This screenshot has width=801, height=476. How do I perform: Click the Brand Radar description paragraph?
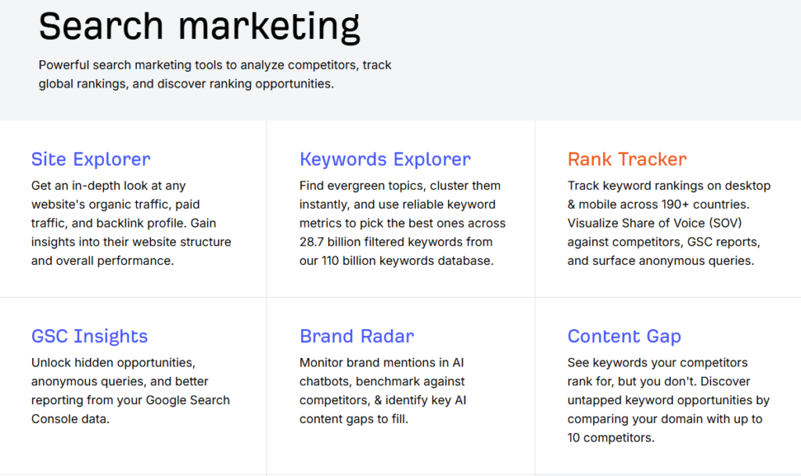pyautogui.click(x=383, y=391)
